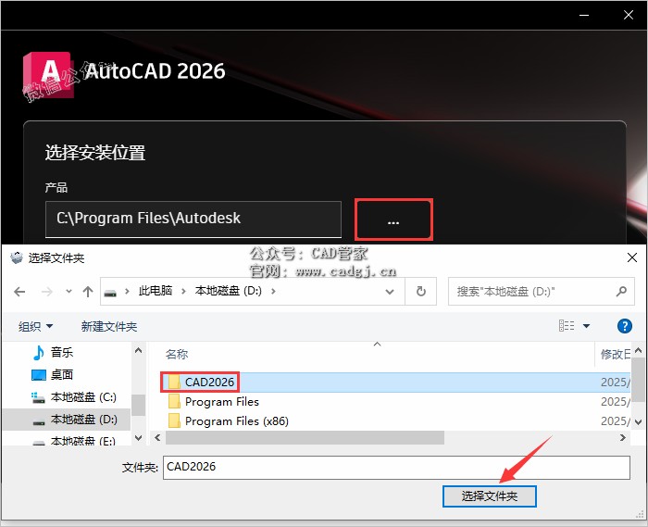Click the file list scroll-up arrow
This screenshot has width=648, height=527.
[638, 350]
